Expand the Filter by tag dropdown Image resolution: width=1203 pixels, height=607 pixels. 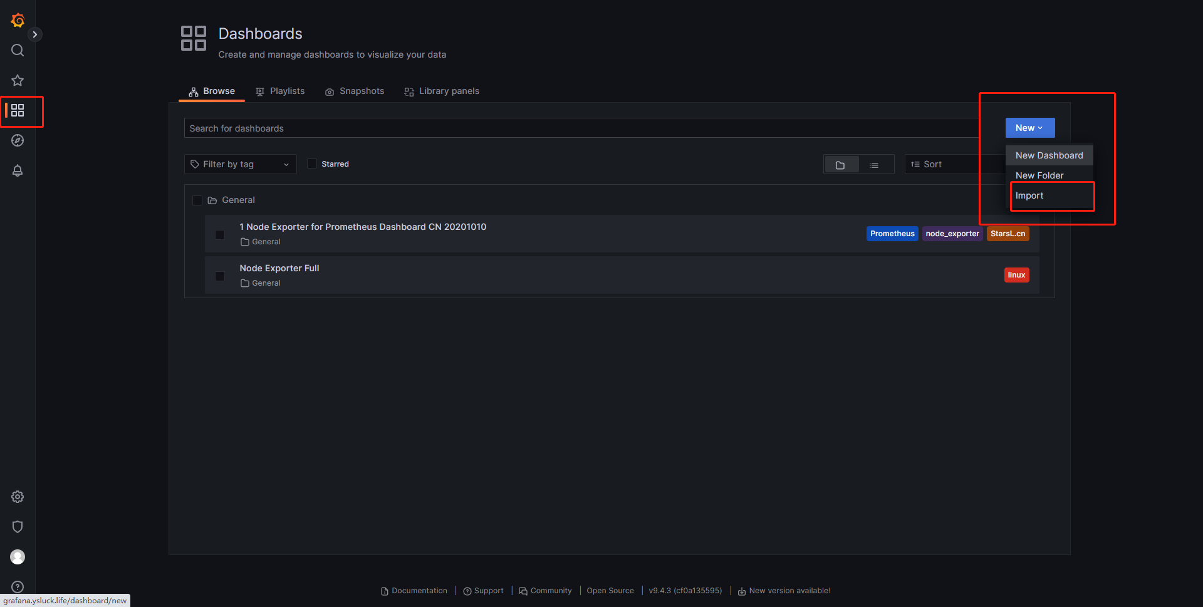[x=240, y=164]
